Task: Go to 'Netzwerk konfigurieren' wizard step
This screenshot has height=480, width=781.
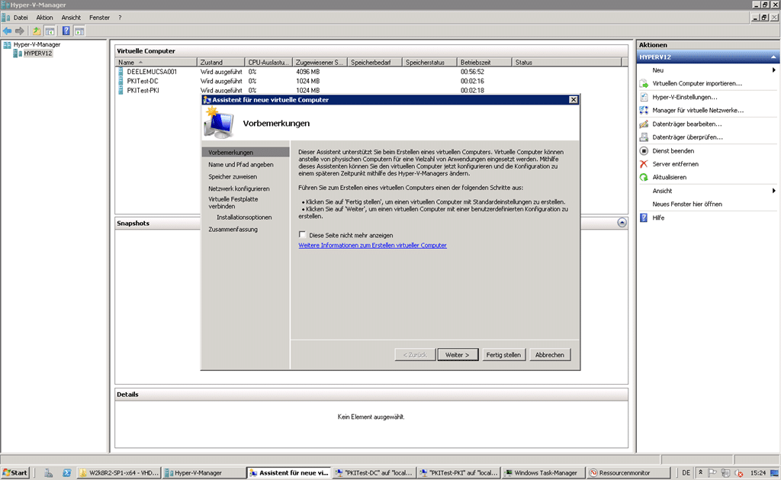Action: point(239,189)
